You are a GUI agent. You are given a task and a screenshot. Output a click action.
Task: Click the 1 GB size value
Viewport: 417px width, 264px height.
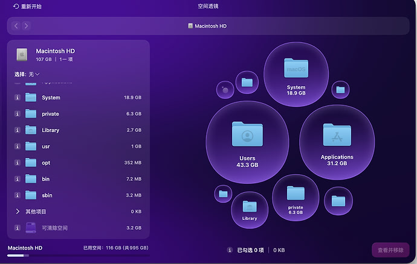tap(136, 146)
